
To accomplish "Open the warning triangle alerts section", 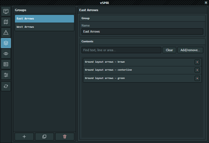I will [6, 32].
